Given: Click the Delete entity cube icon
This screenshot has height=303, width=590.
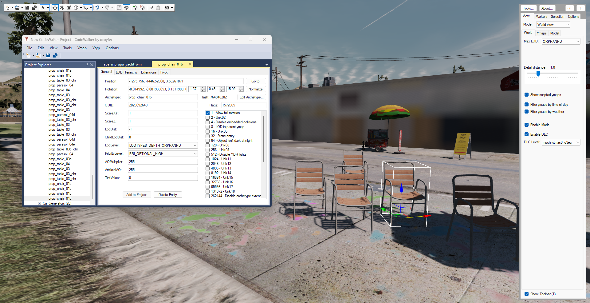Looking at the screenshot, I should (142, 8).
